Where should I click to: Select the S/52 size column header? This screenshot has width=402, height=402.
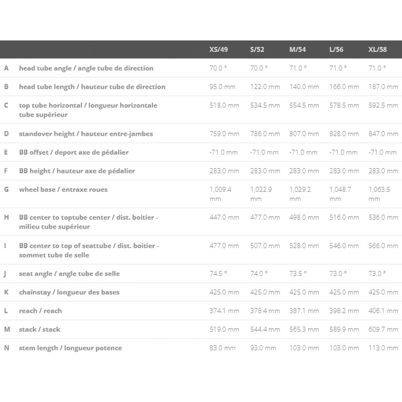pos(258,50)
